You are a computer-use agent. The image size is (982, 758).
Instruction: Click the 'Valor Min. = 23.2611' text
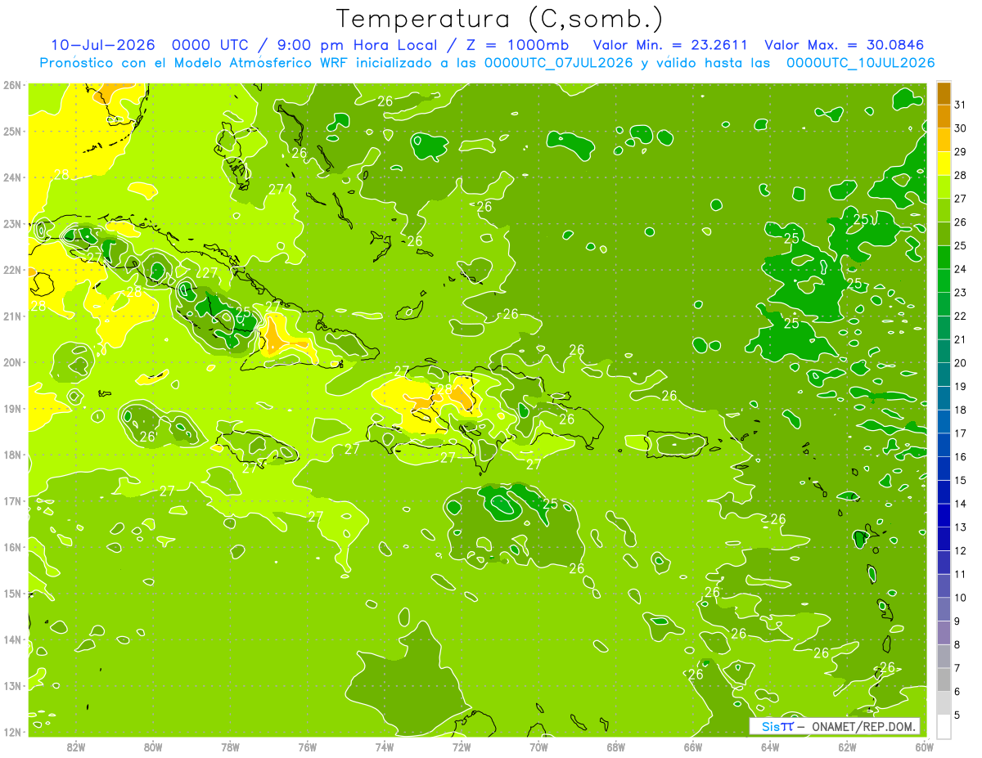(672, 45)
